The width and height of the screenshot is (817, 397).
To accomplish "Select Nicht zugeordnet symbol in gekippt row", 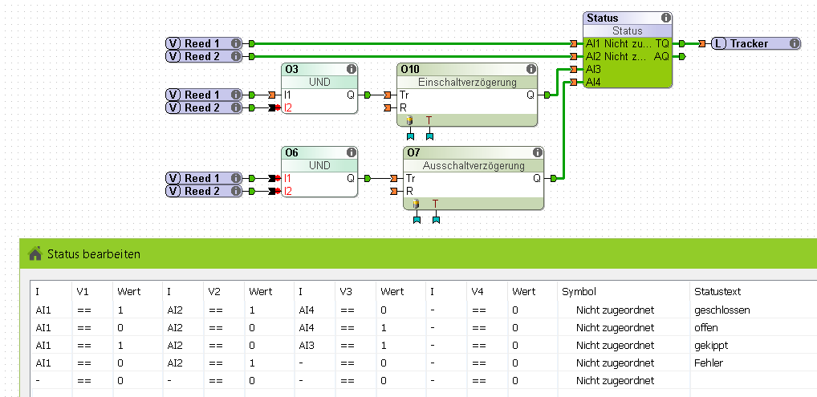I will tap(615, 346).
